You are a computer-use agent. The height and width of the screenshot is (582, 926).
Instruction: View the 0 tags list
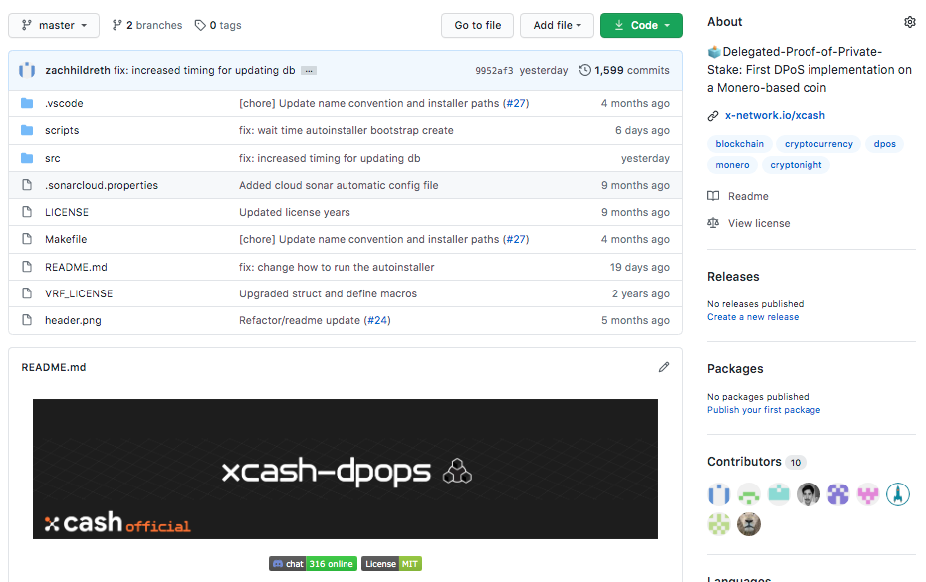[218, 26]
